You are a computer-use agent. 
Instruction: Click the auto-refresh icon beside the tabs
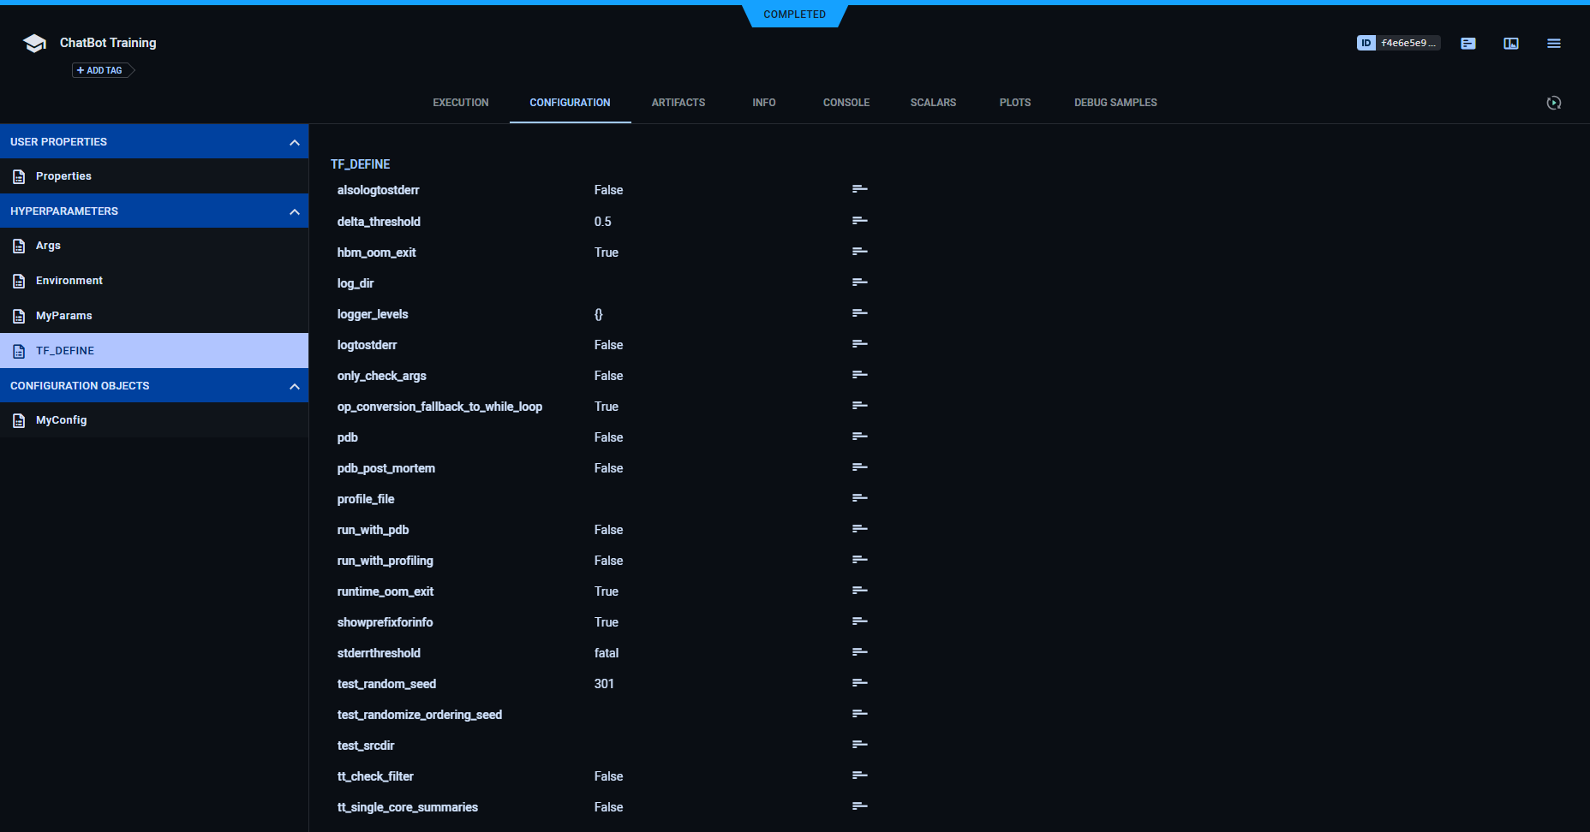[x=1555, y=103]
